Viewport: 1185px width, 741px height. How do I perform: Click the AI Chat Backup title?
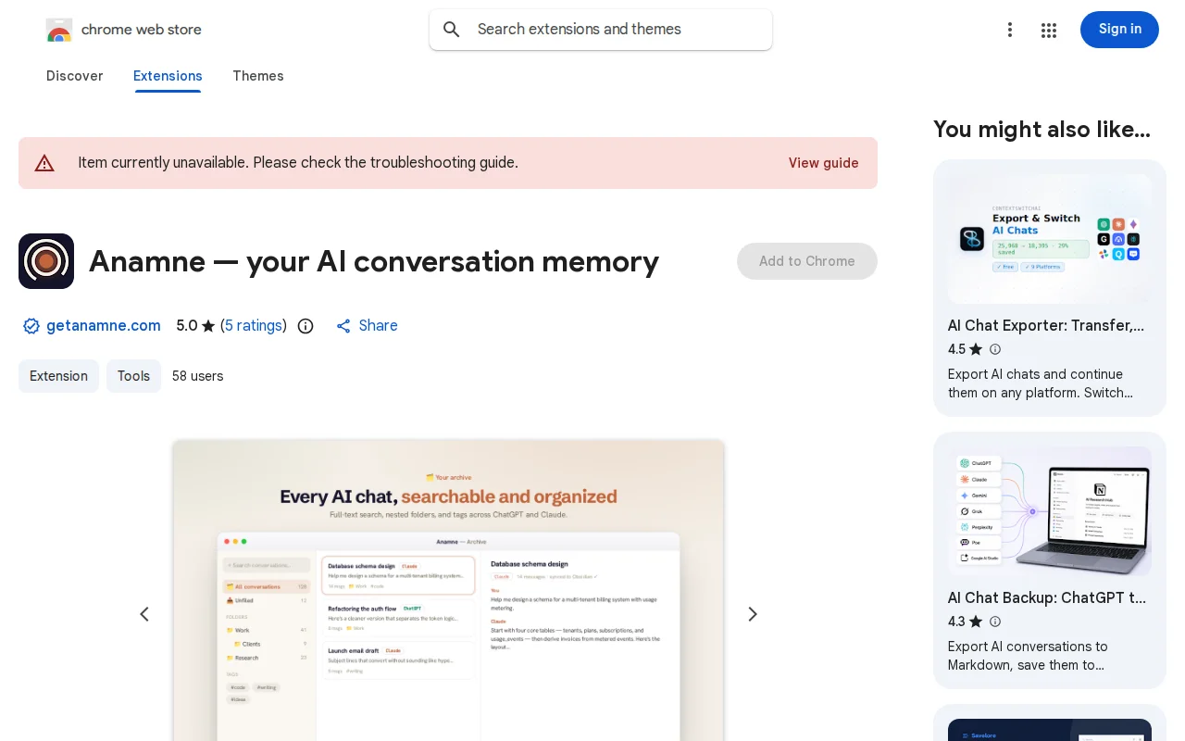click(1047, 597)
